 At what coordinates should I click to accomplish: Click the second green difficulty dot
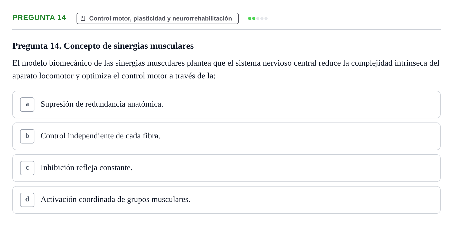254,18
